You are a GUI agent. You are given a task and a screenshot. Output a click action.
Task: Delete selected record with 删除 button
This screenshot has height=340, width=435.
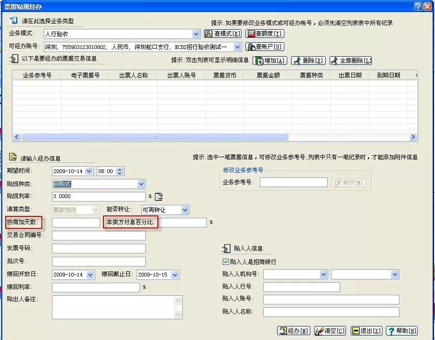[x=308, y=61]
